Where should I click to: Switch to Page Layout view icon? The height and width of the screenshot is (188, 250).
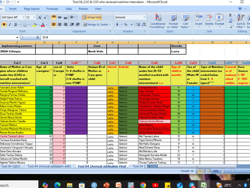point(204,171)
